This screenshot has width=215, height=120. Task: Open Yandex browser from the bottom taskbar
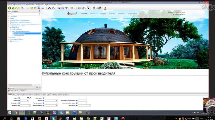point(47,119)
